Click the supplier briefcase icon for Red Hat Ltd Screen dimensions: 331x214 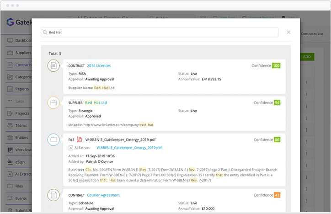[53, 103]
